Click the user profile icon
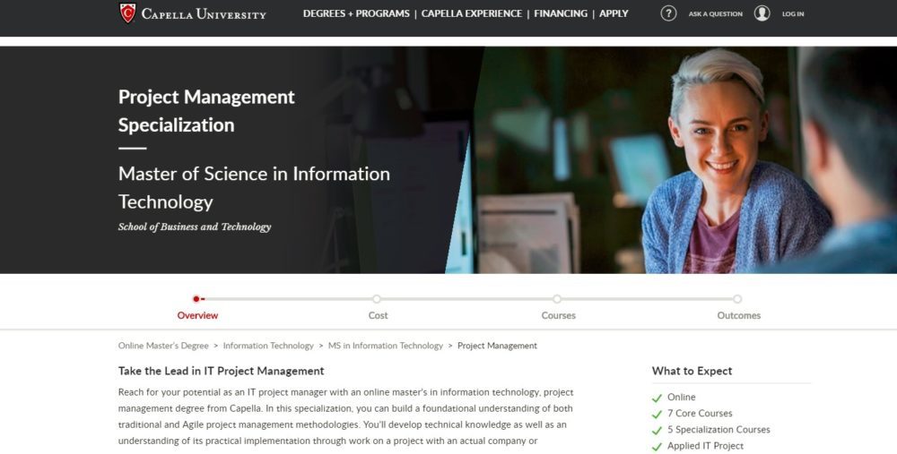 [762, 13]
